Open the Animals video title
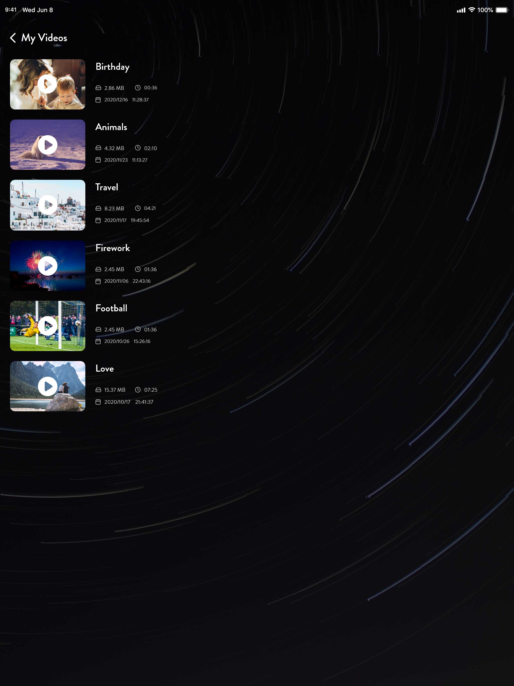The width and height of the screenshot is (514, 686). point(111,127)
